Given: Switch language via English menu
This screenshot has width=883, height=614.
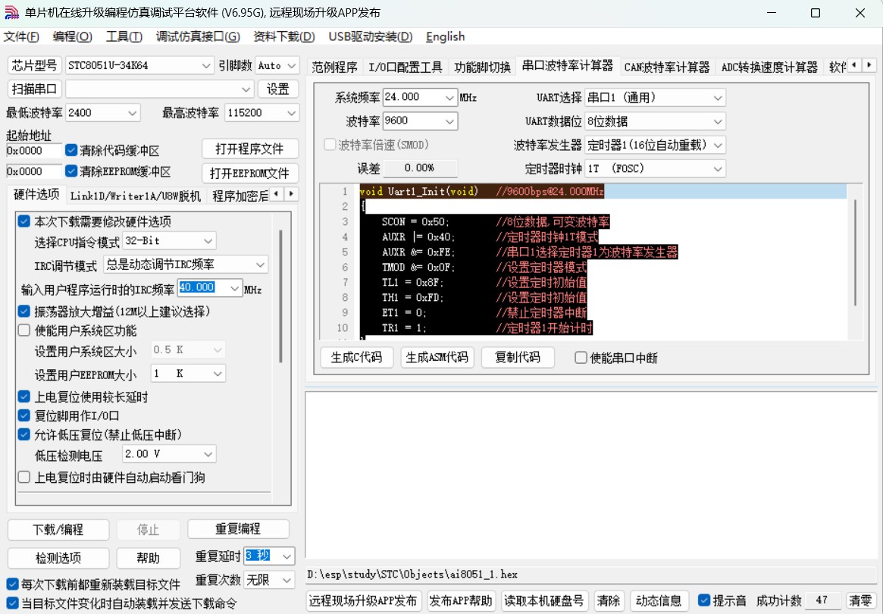Looking at the screenshot, I should (445, 36).
